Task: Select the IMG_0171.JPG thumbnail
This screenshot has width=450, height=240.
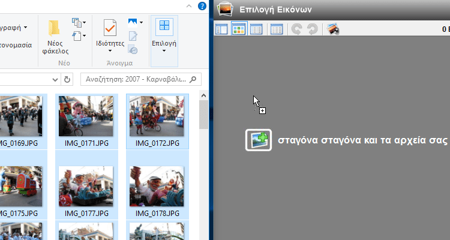Action: coord(86,116)
